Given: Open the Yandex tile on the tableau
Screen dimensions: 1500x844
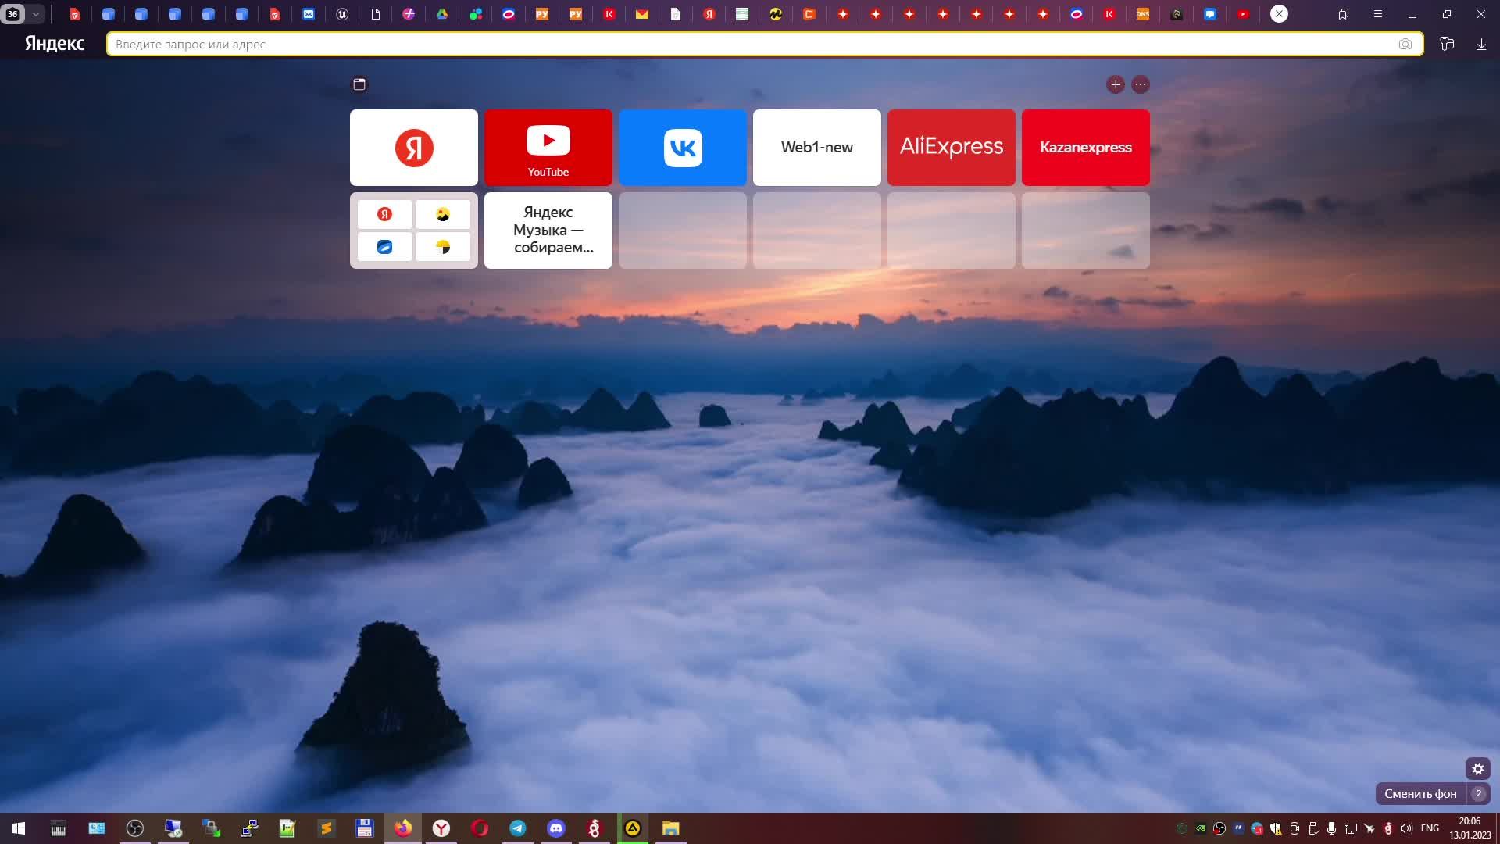Looking at the screenshot, I should (x=413, y=148).
